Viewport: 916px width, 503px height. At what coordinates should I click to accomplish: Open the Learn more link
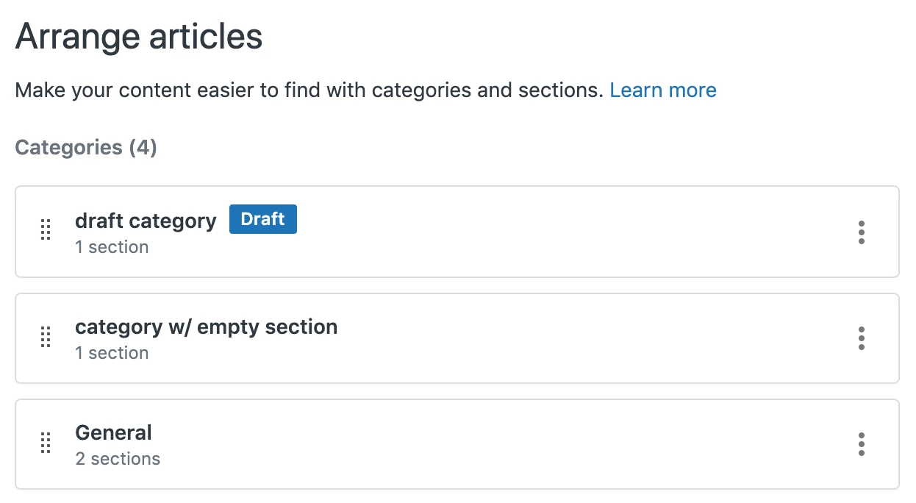click(663, 90)
